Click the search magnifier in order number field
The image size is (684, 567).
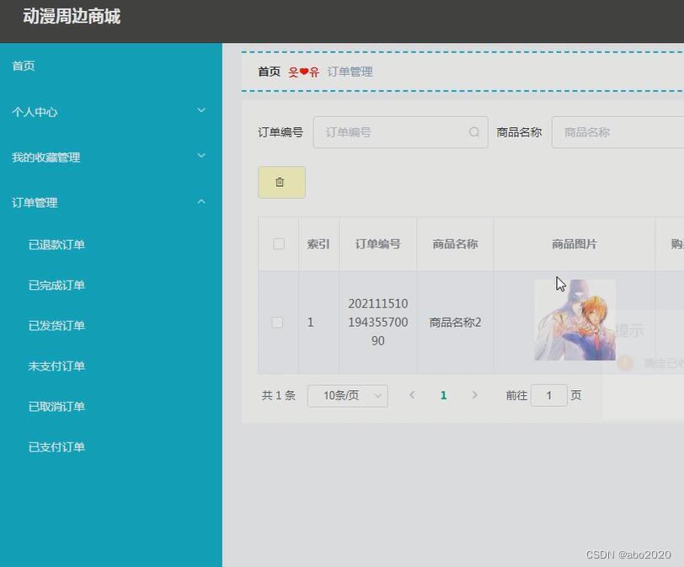click(474, 132)
